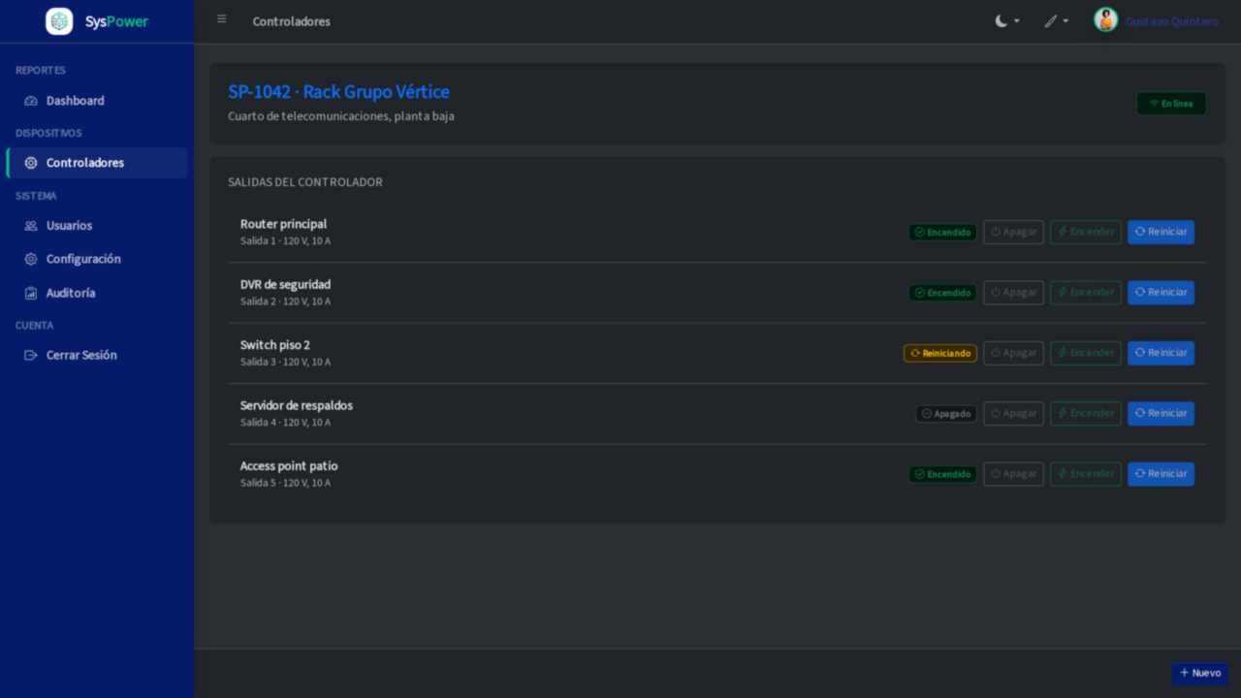Click Encender for Switch piso 2

1085,353
